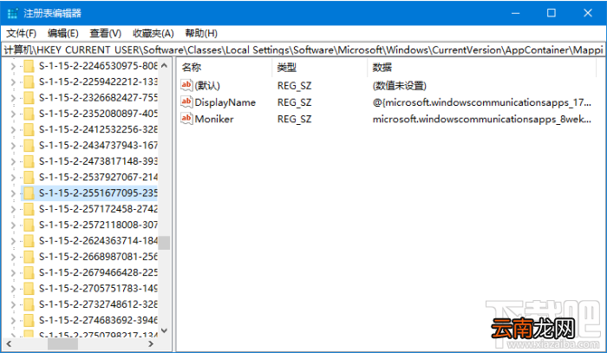607x353 pixels.
Task: Click folder icon of S-1-15-2-2259422212 key
Action: (29, 82)
